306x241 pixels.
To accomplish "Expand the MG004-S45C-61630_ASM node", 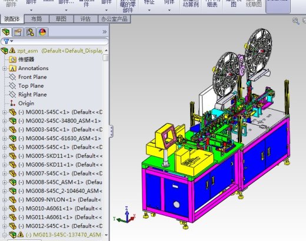I will coord(5,138).
